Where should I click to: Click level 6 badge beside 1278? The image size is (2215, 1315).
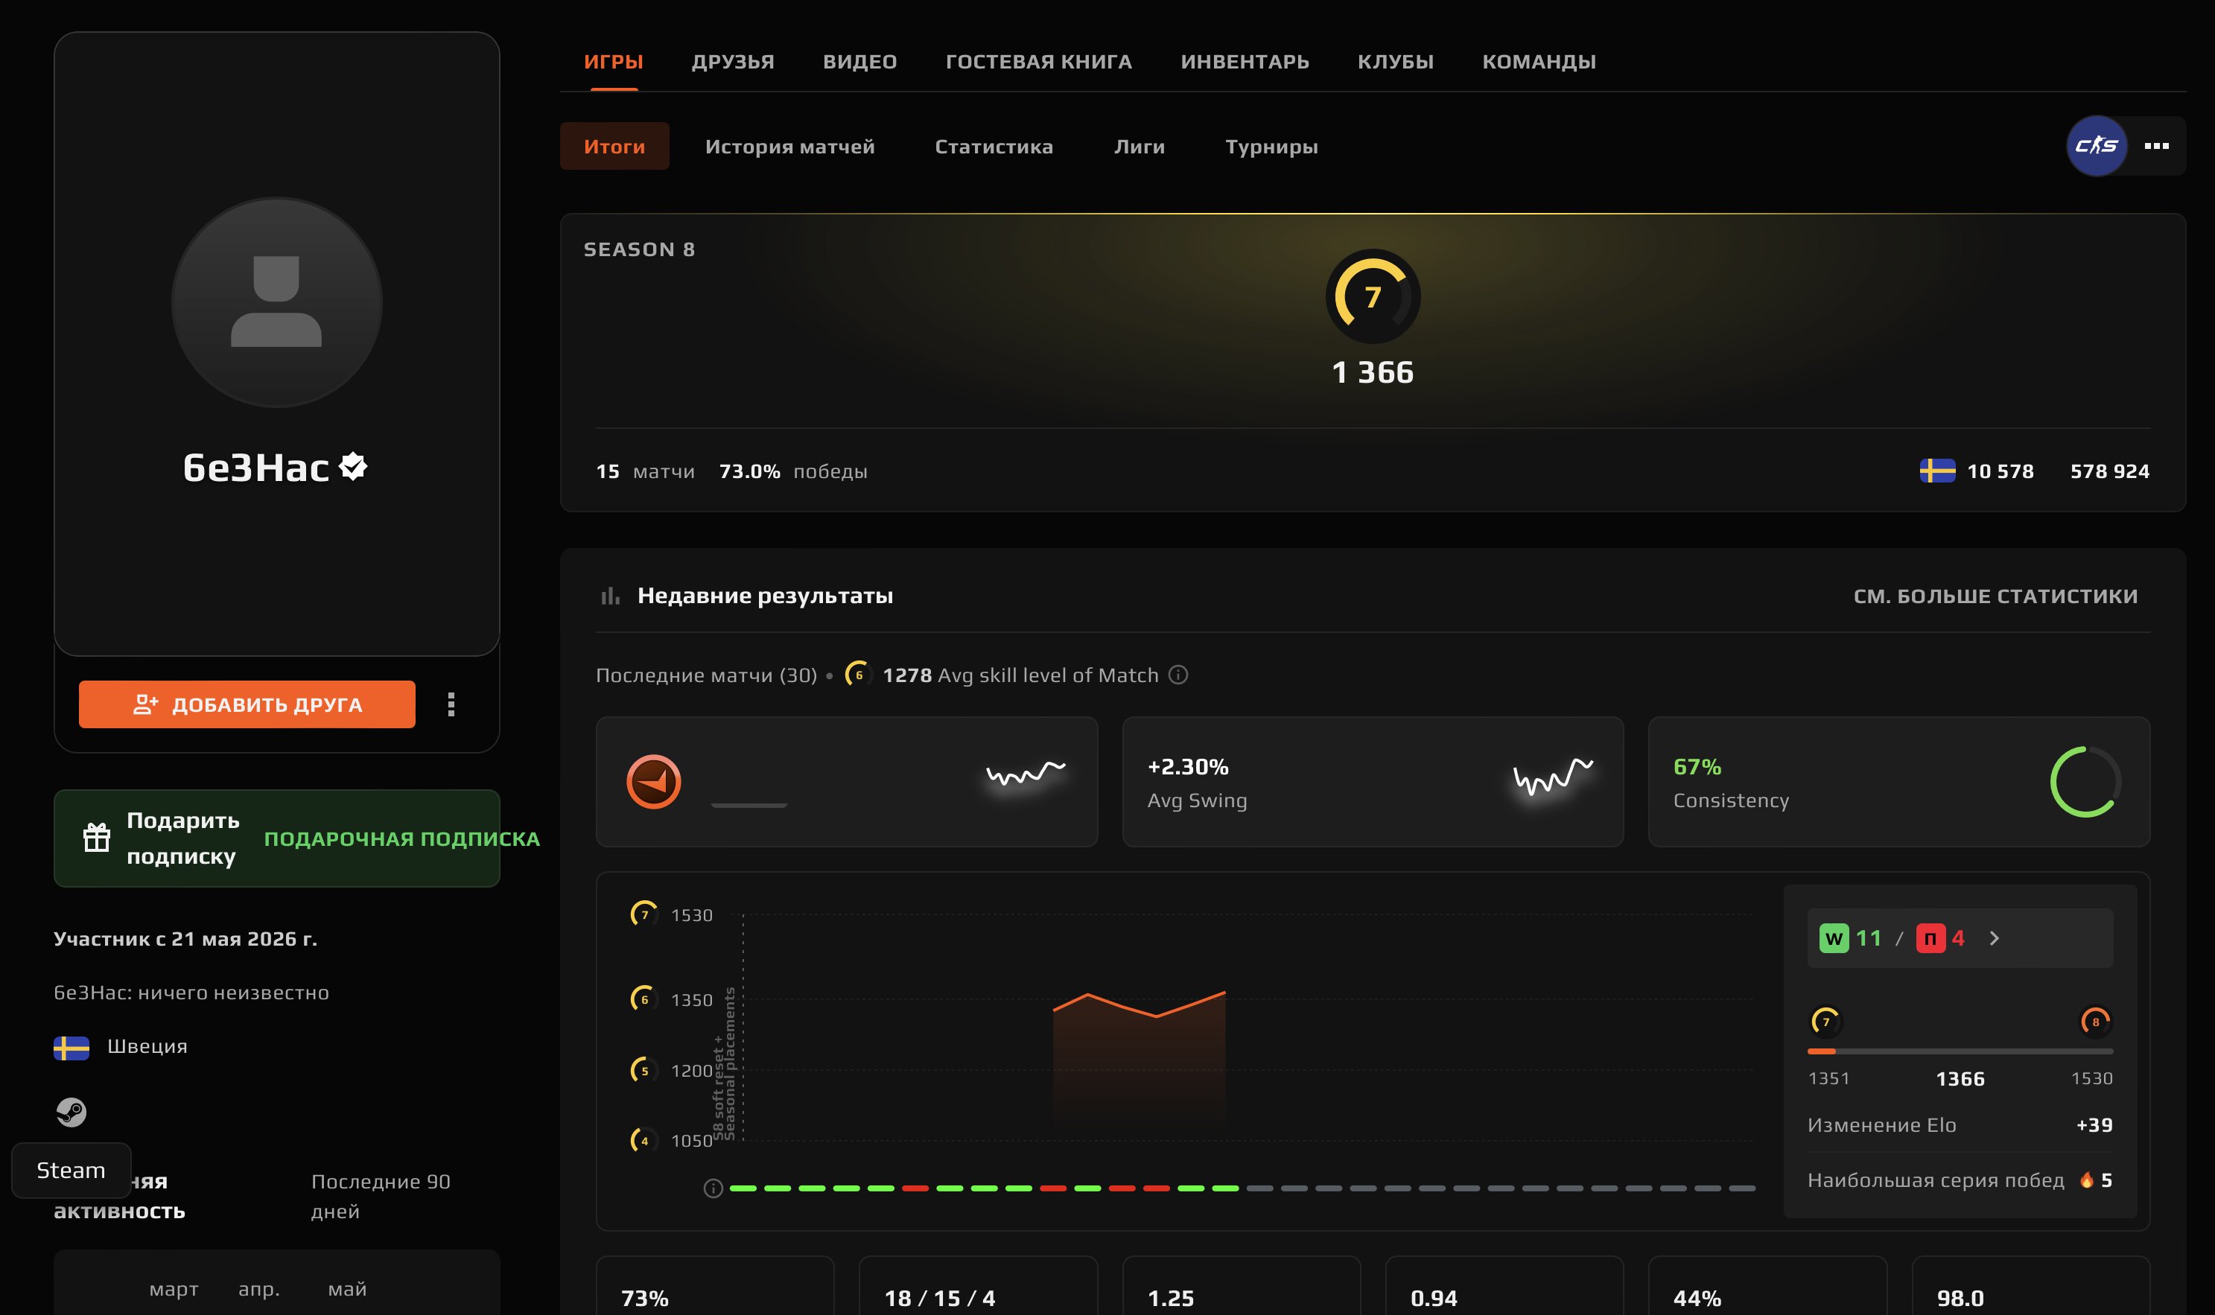(858, 675)
